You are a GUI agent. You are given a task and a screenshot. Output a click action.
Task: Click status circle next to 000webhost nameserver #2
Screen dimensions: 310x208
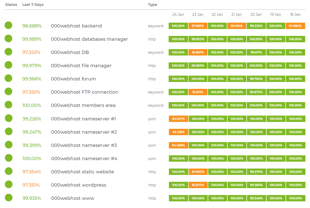click(9, 132)
